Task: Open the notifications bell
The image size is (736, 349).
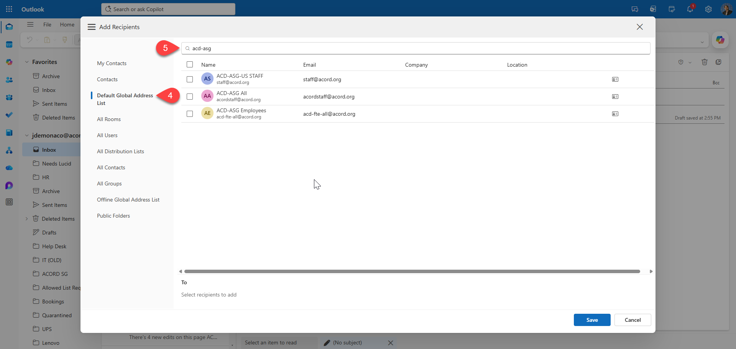Action: click(690, 9)
